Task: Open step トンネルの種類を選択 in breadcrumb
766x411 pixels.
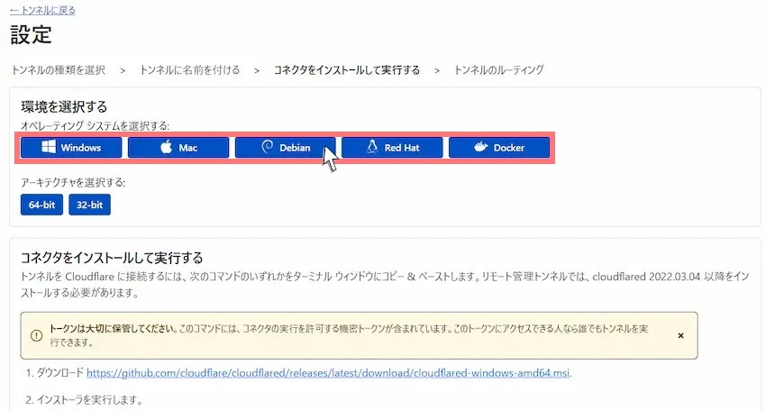Action: pyautogui.click(x=59, y=70)
